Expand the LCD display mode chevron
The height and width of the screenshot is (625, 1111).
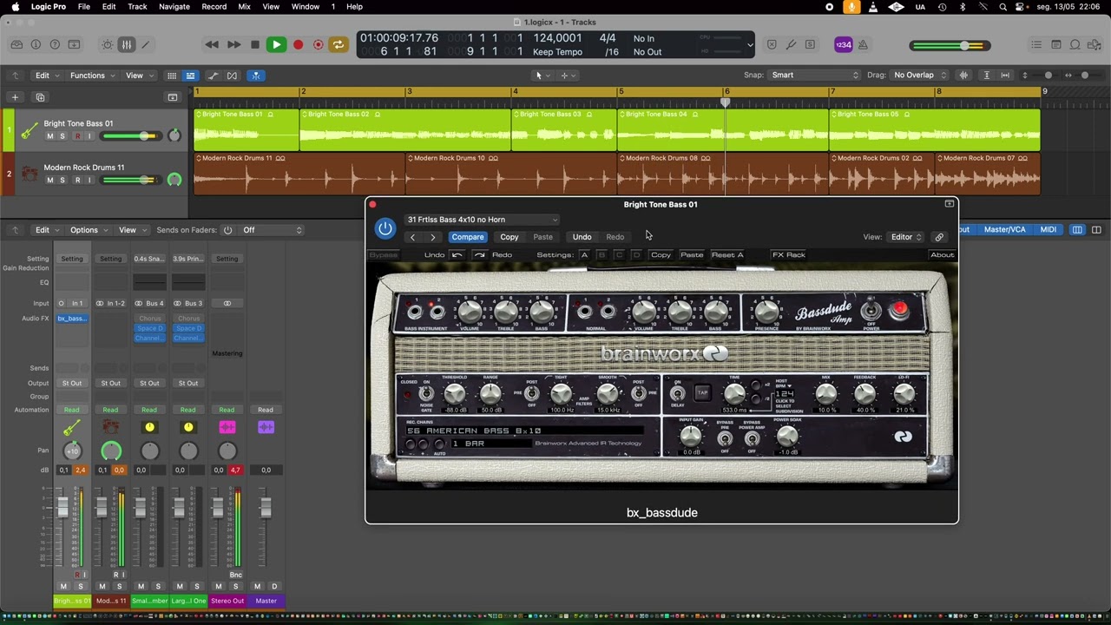[x=750, y=45]
